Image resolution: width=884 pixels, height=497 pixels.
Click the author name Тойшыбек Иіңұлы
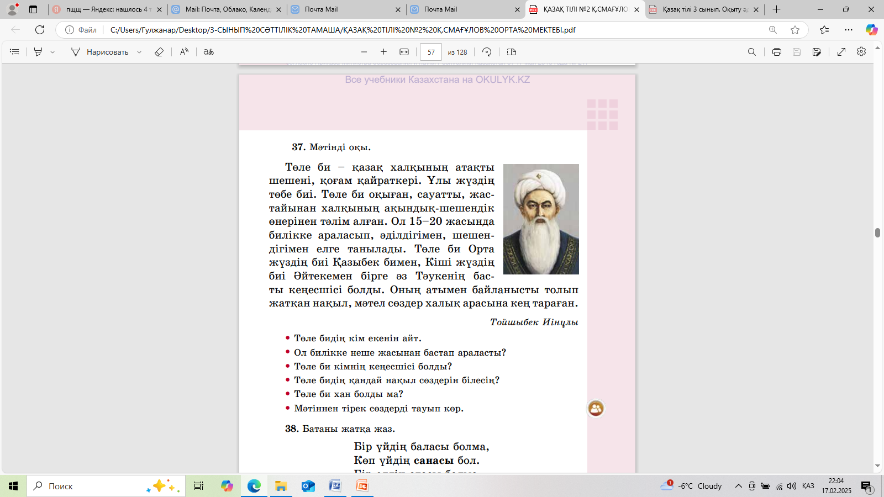[534, 322]
